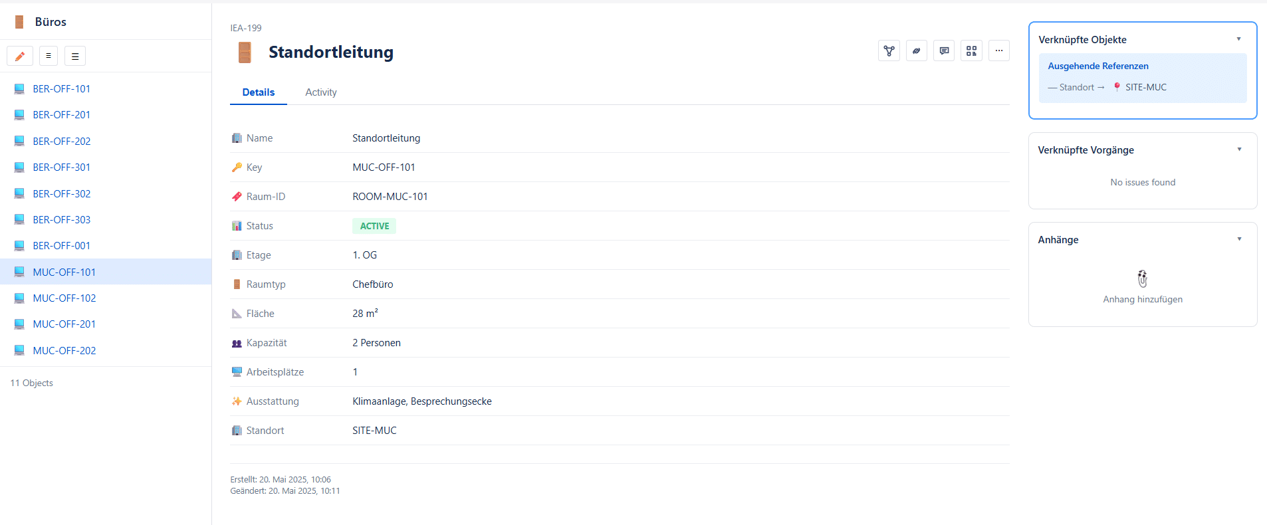Click the link/attachment icon beside graph

coord(916,51)
